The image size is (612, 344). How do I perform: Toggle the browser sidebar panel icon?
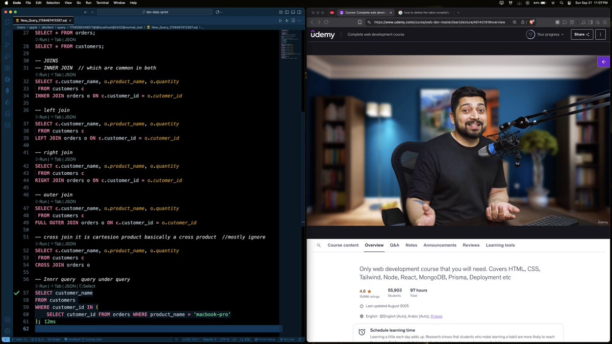pos(590,22)
